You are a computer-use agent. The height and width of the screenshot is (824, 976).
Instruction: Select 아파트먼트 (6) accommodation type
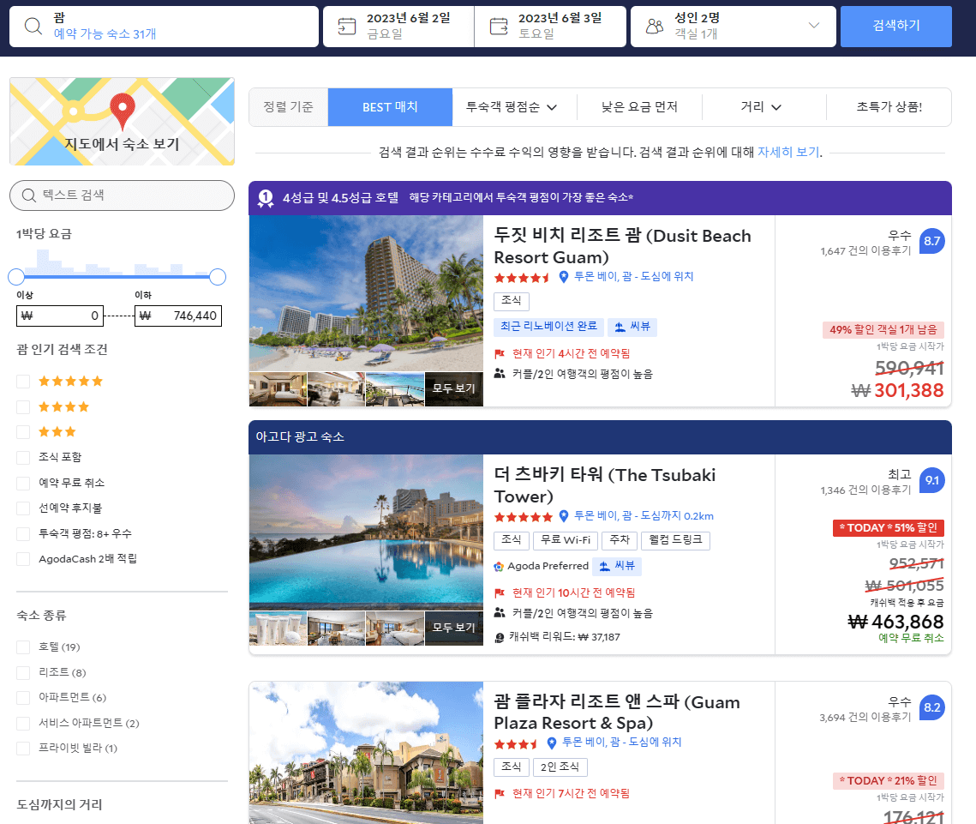coord(23,698)
